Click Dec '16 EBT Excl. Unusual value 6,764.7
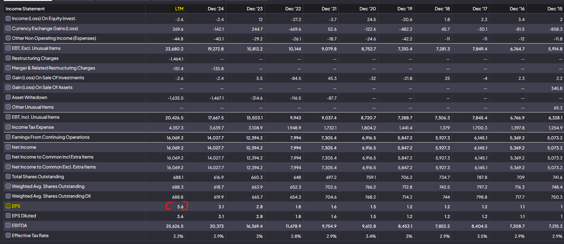Screen dimensions: 564x244 coord(517,48)
